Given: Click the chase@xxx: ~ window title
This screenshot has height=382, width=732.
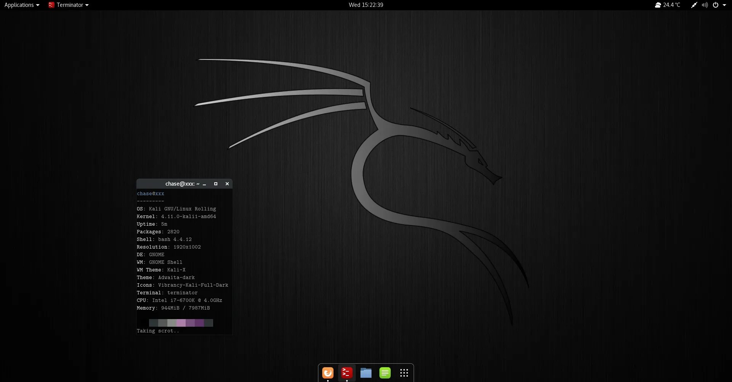Looking at the screenshot, I should click(182, 184).
